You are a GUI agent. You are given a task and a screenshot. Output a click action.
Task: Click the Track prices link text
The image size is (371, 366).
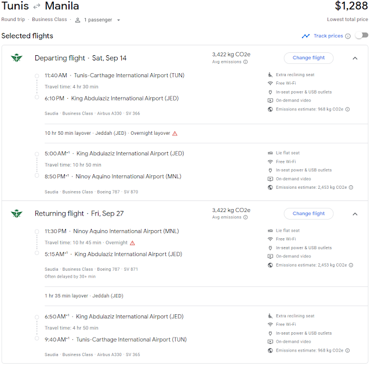coord(328,36)
